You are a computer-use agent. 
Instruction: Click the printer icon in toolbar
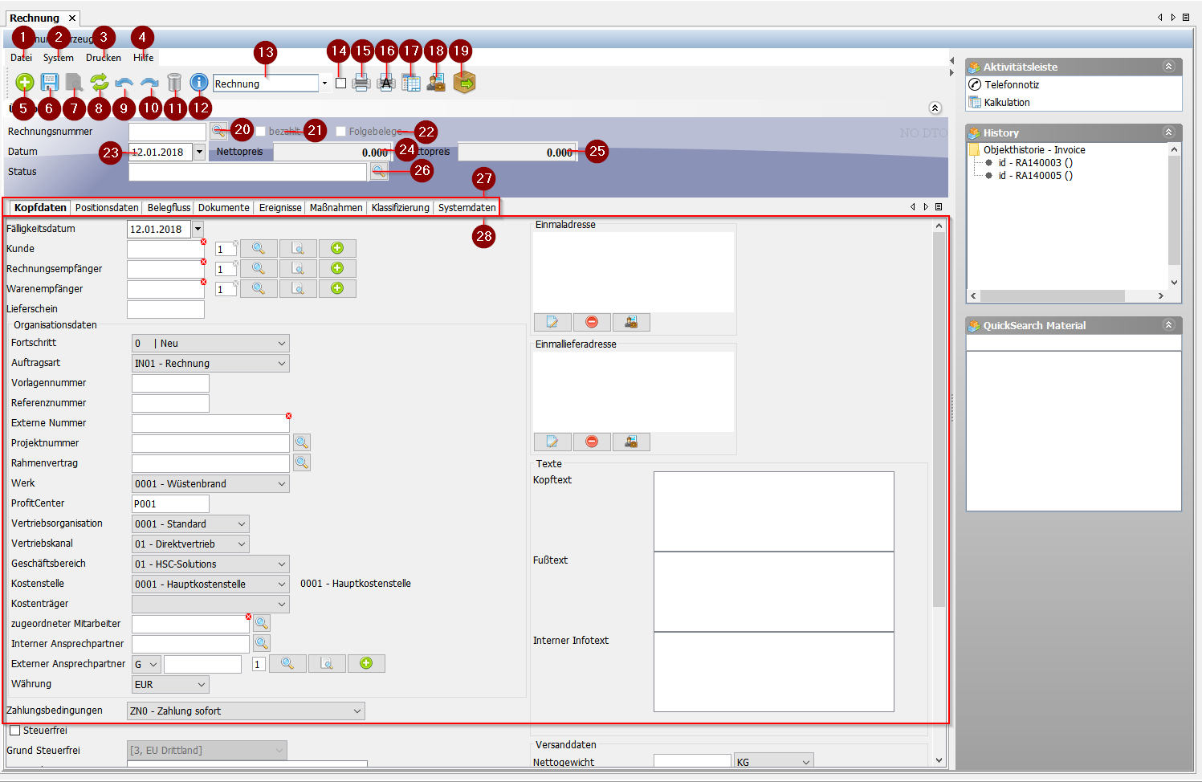tap(361, 83)
